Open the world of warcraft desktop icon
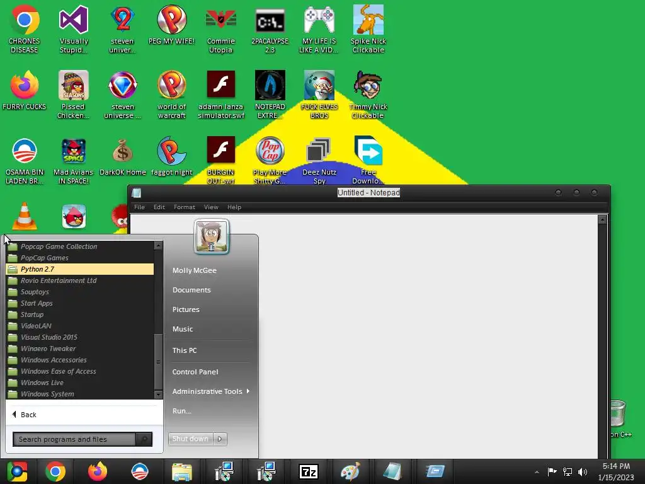 [171, 95]
